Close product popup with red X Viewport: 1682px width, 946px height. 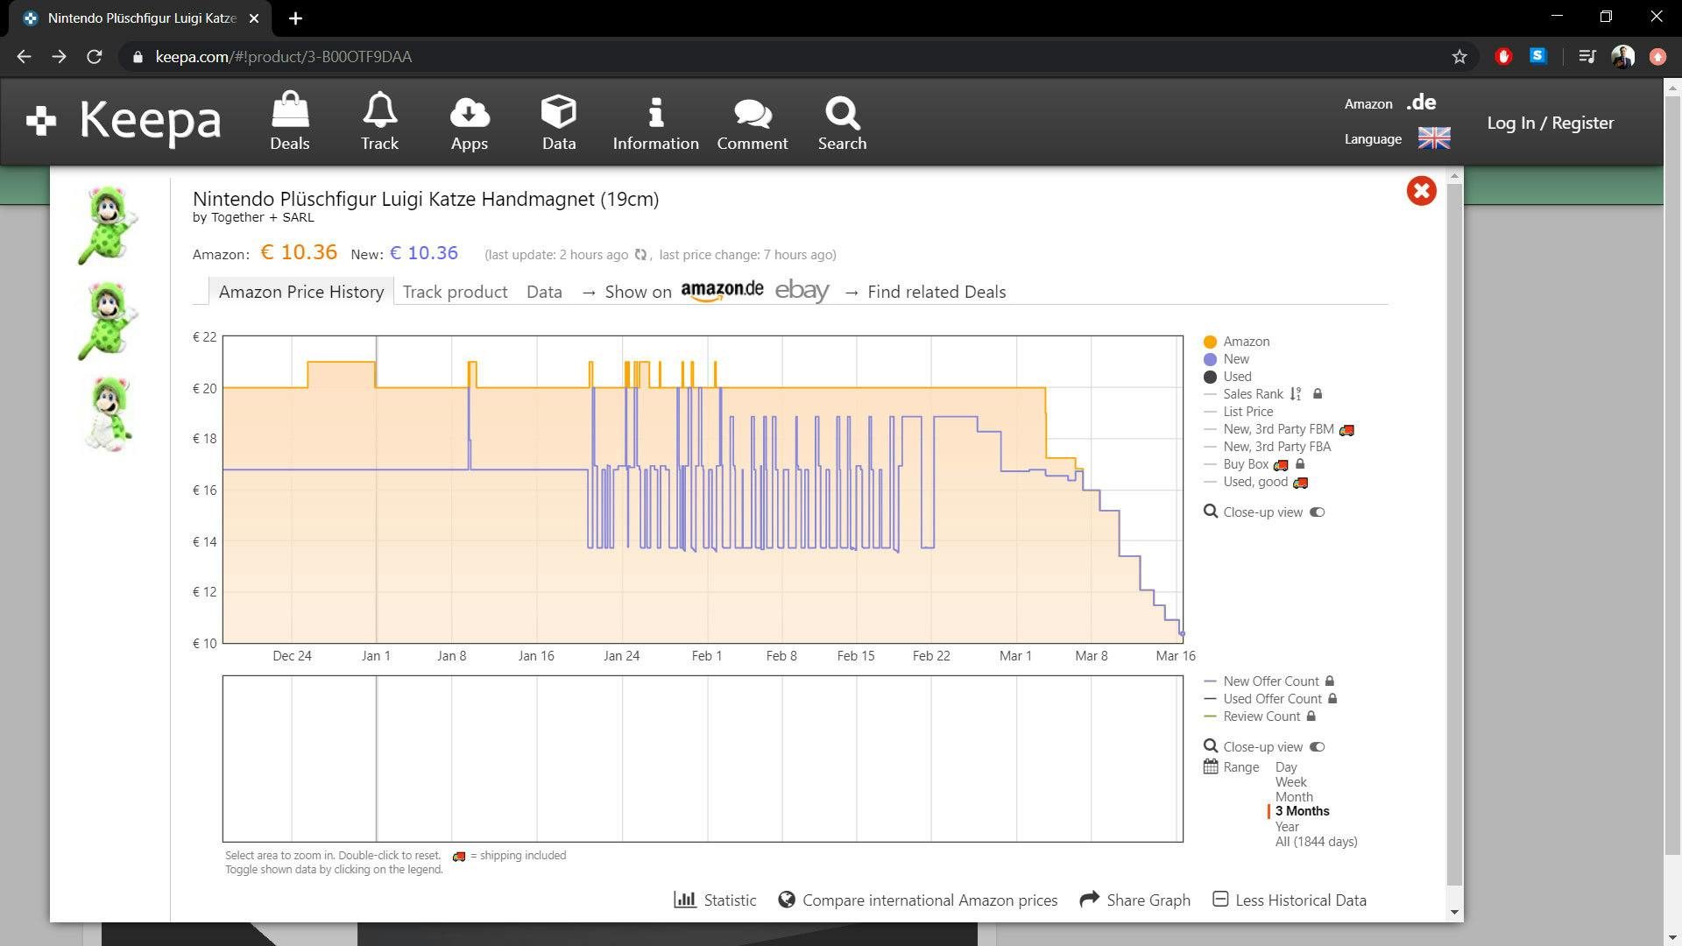(1421, 191)
